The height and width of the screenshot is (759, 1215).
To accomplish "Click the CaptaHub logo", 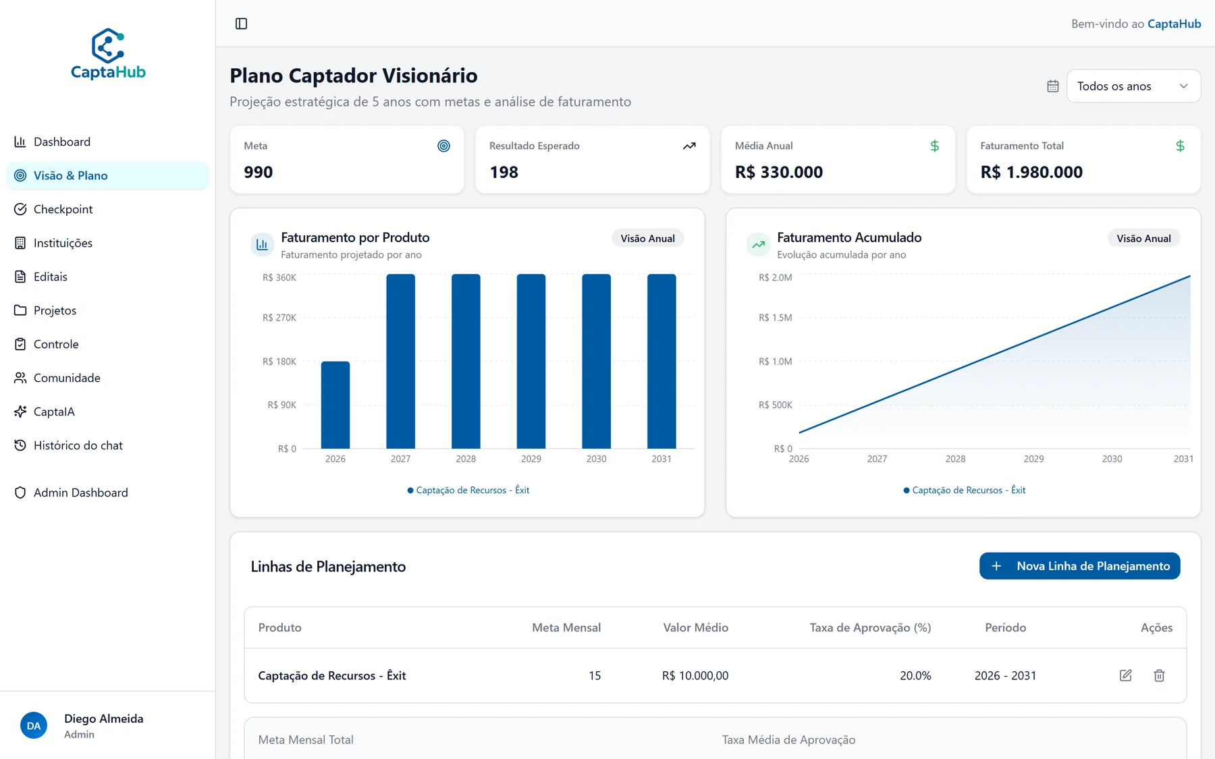I will coord(108,54).
